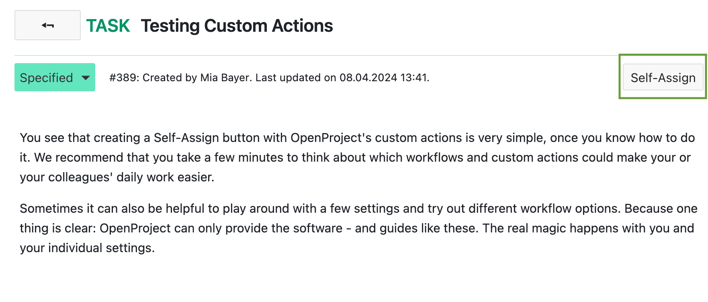Screen dimensions: 708x302
Task: Open status options from Specified dropdown
Action: pyautogui.click(x=84, y=78)
